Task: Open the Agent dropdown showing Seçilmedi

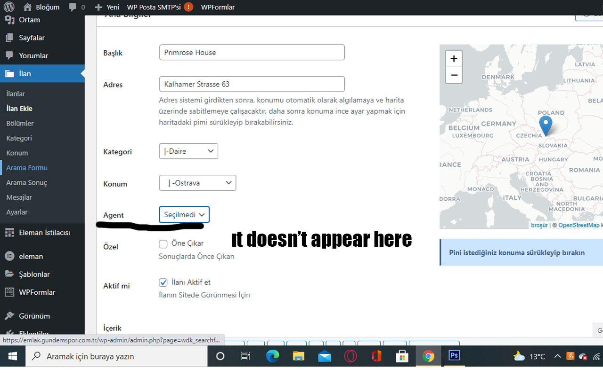Action: [x=184, y=214]
